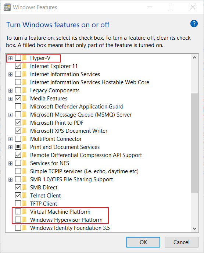Viewport: 204px width, 253px height.
Task: Select the Windows Identity Foundation 3.5 label
Action: [70, 228]
